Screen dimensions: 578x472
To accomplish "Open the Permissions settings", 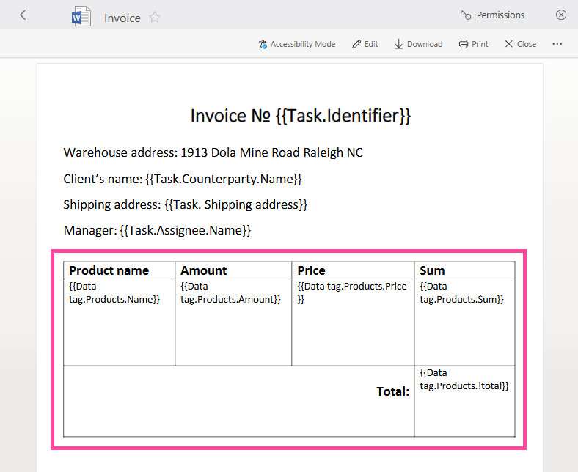I will pos(492,15).
